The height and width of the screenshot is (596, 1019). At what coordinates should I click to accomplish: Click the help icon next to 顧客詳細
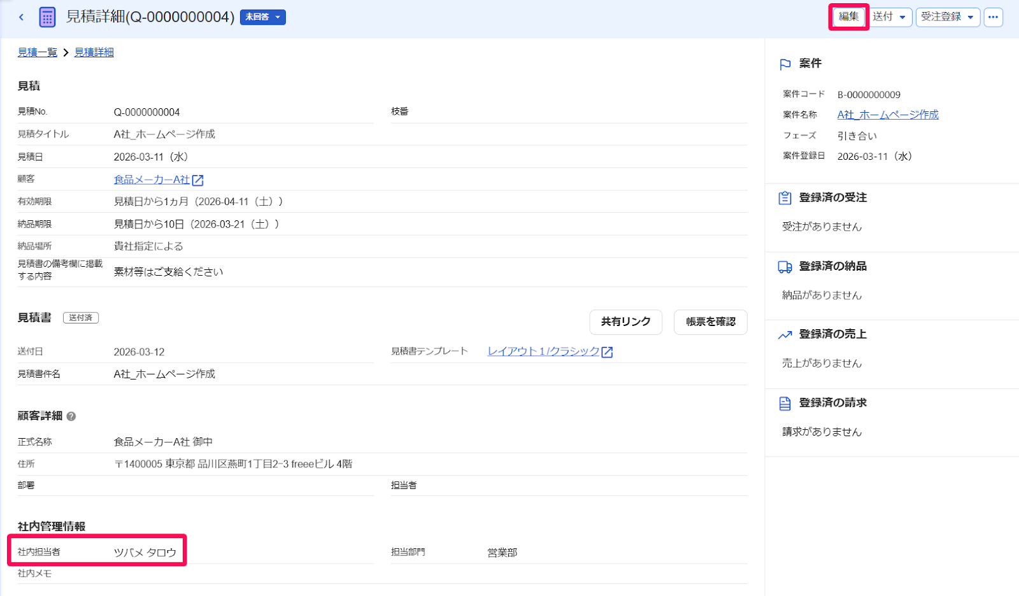(x=71, y=416)
